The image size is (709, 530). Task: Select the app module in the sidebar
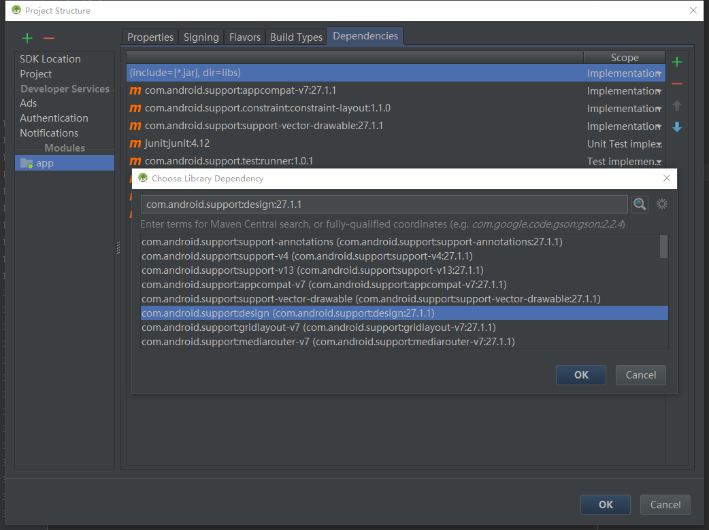coord(65,163)
